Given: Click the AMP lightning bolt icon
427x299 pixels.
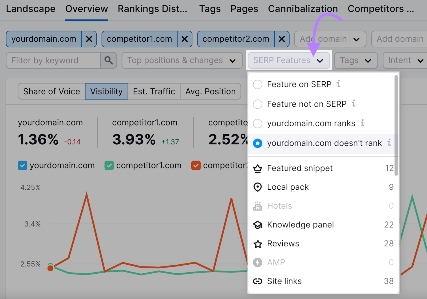Looking at the screenshot, I should [x=258, y=262].
